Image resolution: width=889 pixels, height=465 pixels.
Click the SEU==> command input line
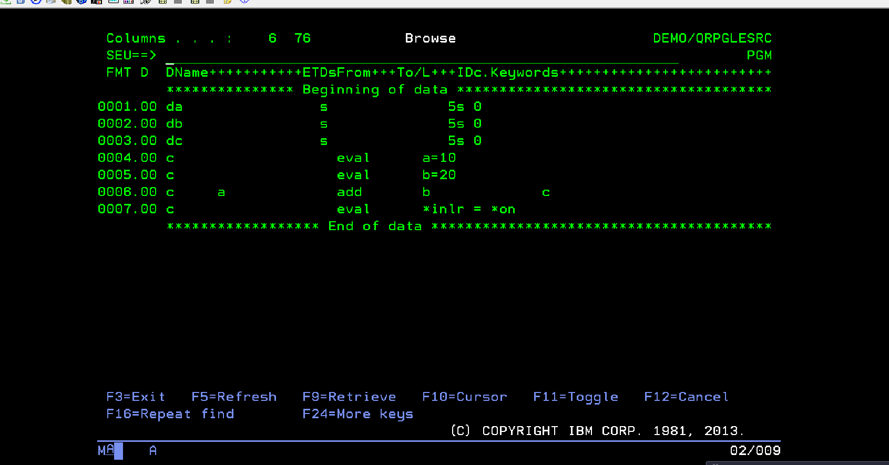click(x=421, y=56)
